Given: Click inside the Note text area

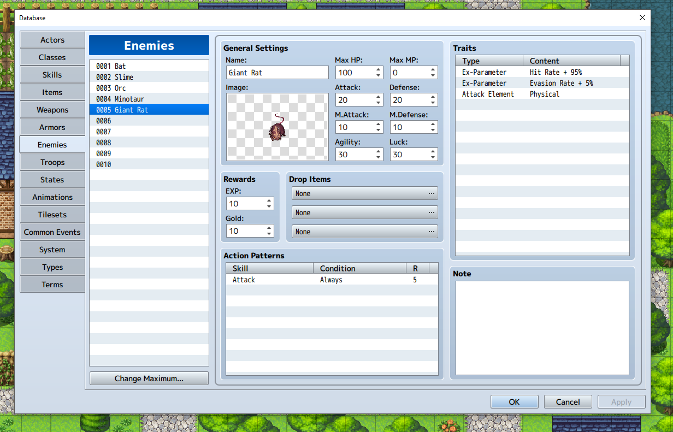Looking at the screenshot, I should (x=542, y=328).
